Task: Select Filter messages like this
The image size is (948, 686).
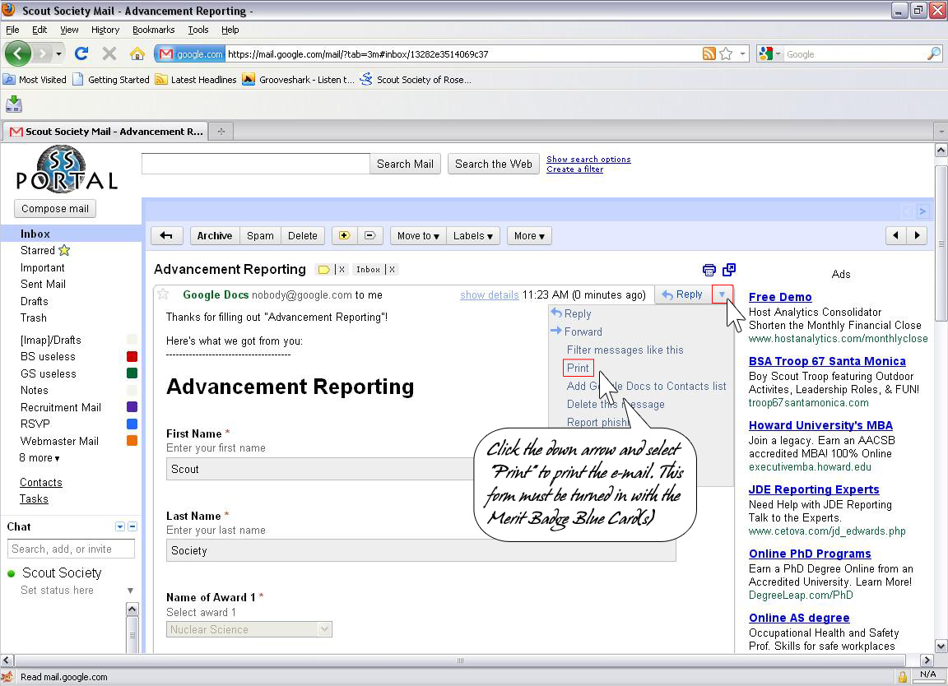Action: pyautogui.click(x=625, y=350)
